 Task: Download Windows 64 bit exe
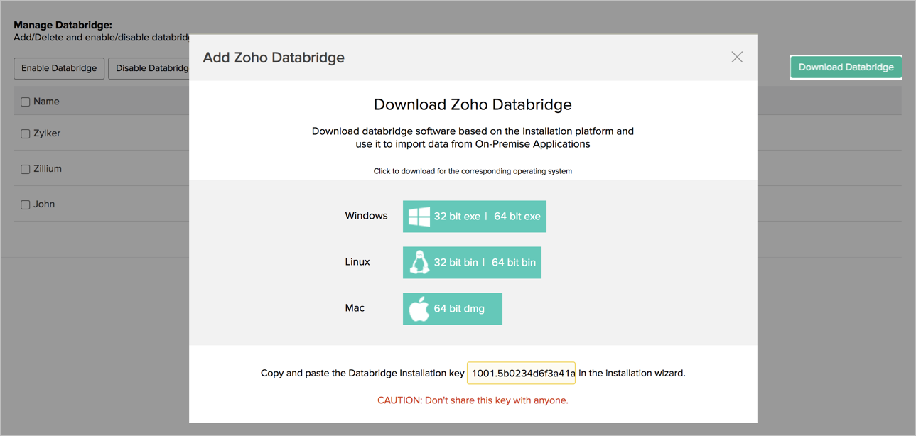517,217
